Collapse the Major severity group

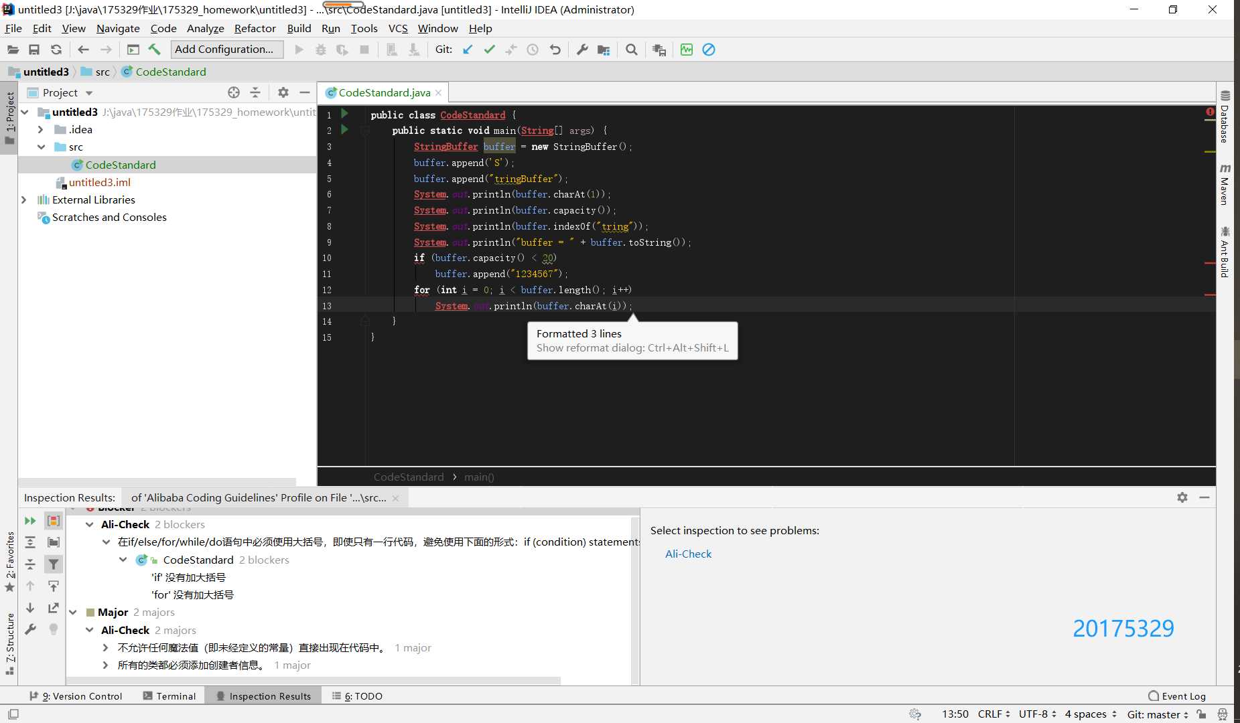point(73,613)
